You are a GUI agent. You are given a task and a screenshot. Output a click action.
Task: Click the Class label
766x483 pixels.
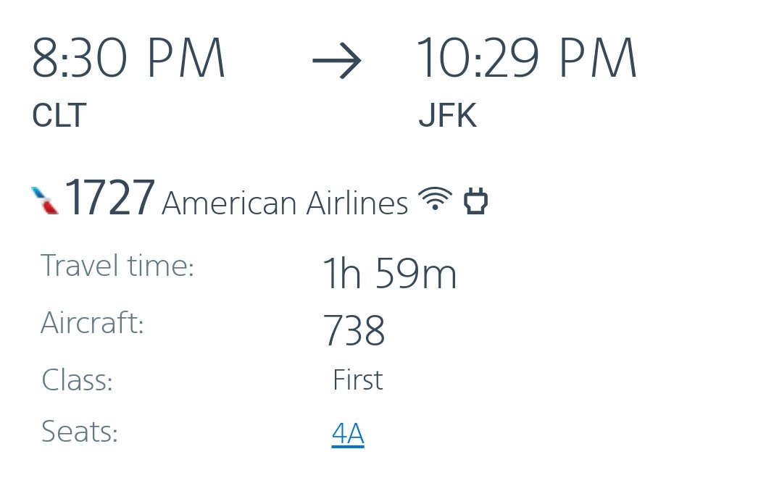(77, 381)
